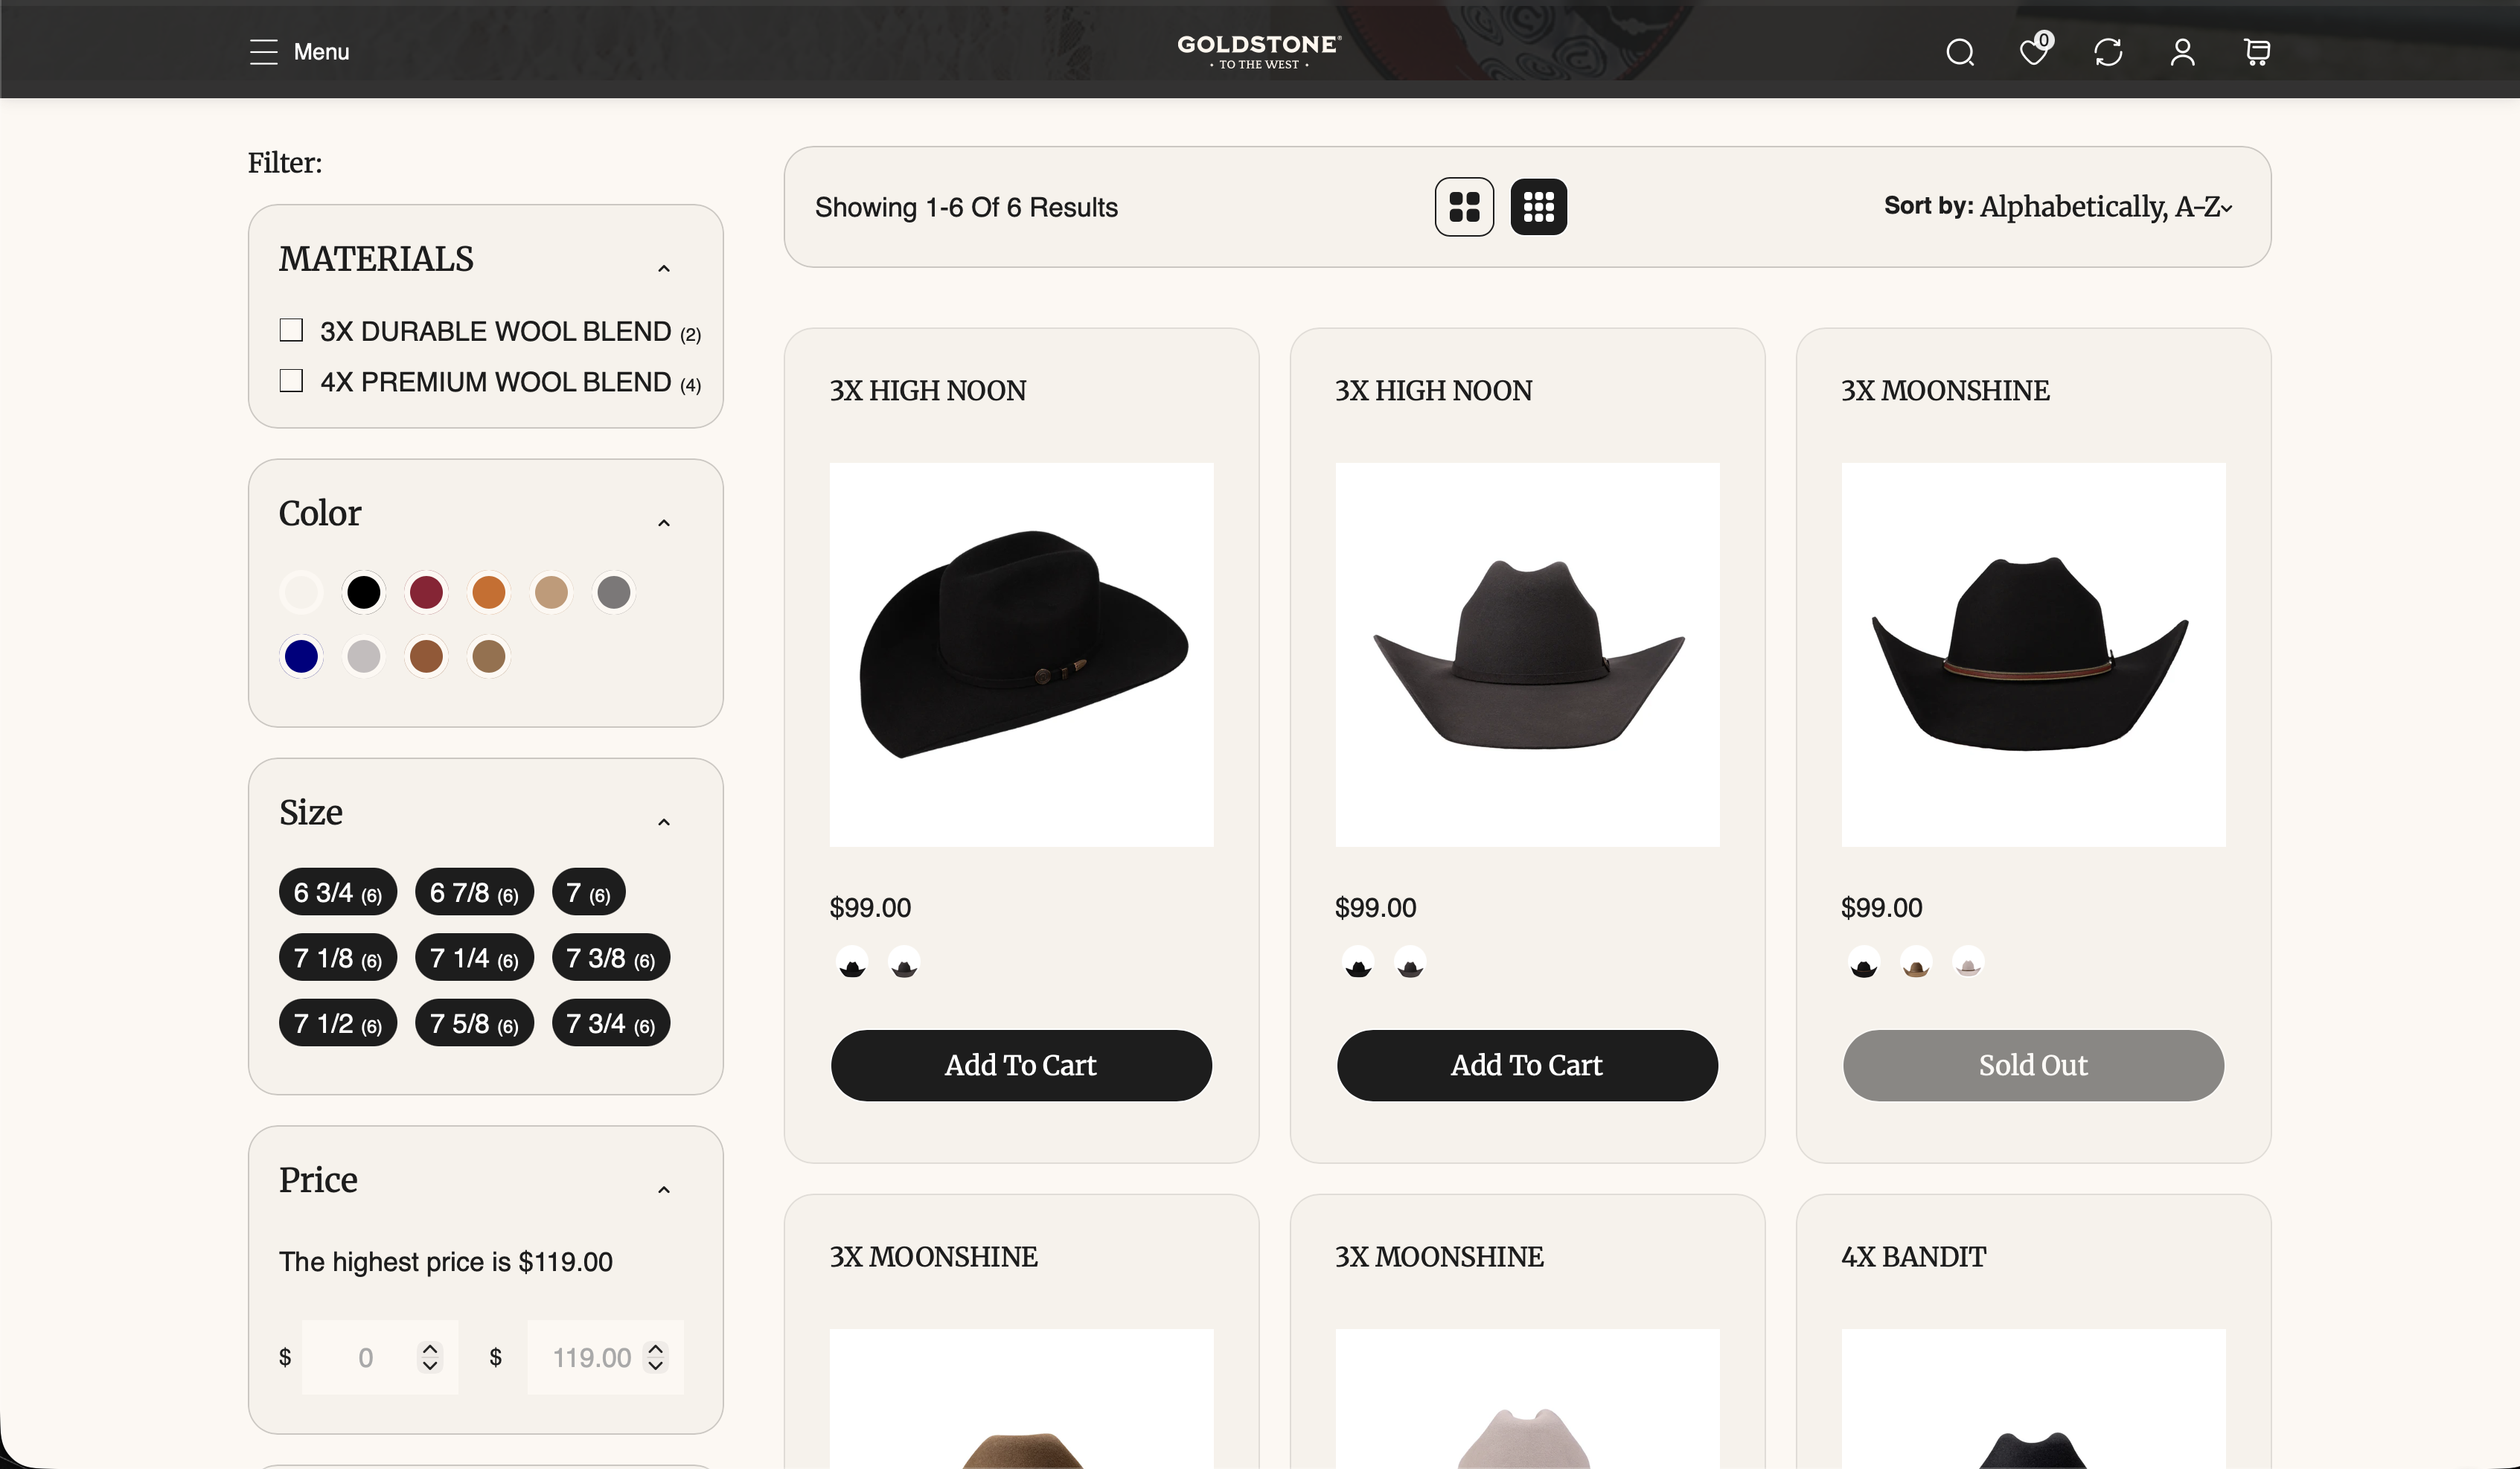Viewport: 2520px width, 1469px height.
Task: Toggle size 7 1/2 filter
Action: [x=338, y=1023]
